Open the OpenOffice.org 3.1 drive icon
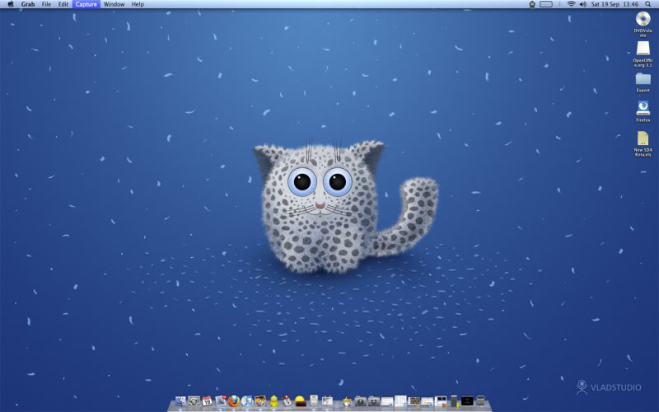The height and width of the screenshot is (412, 659). point(643,49)
